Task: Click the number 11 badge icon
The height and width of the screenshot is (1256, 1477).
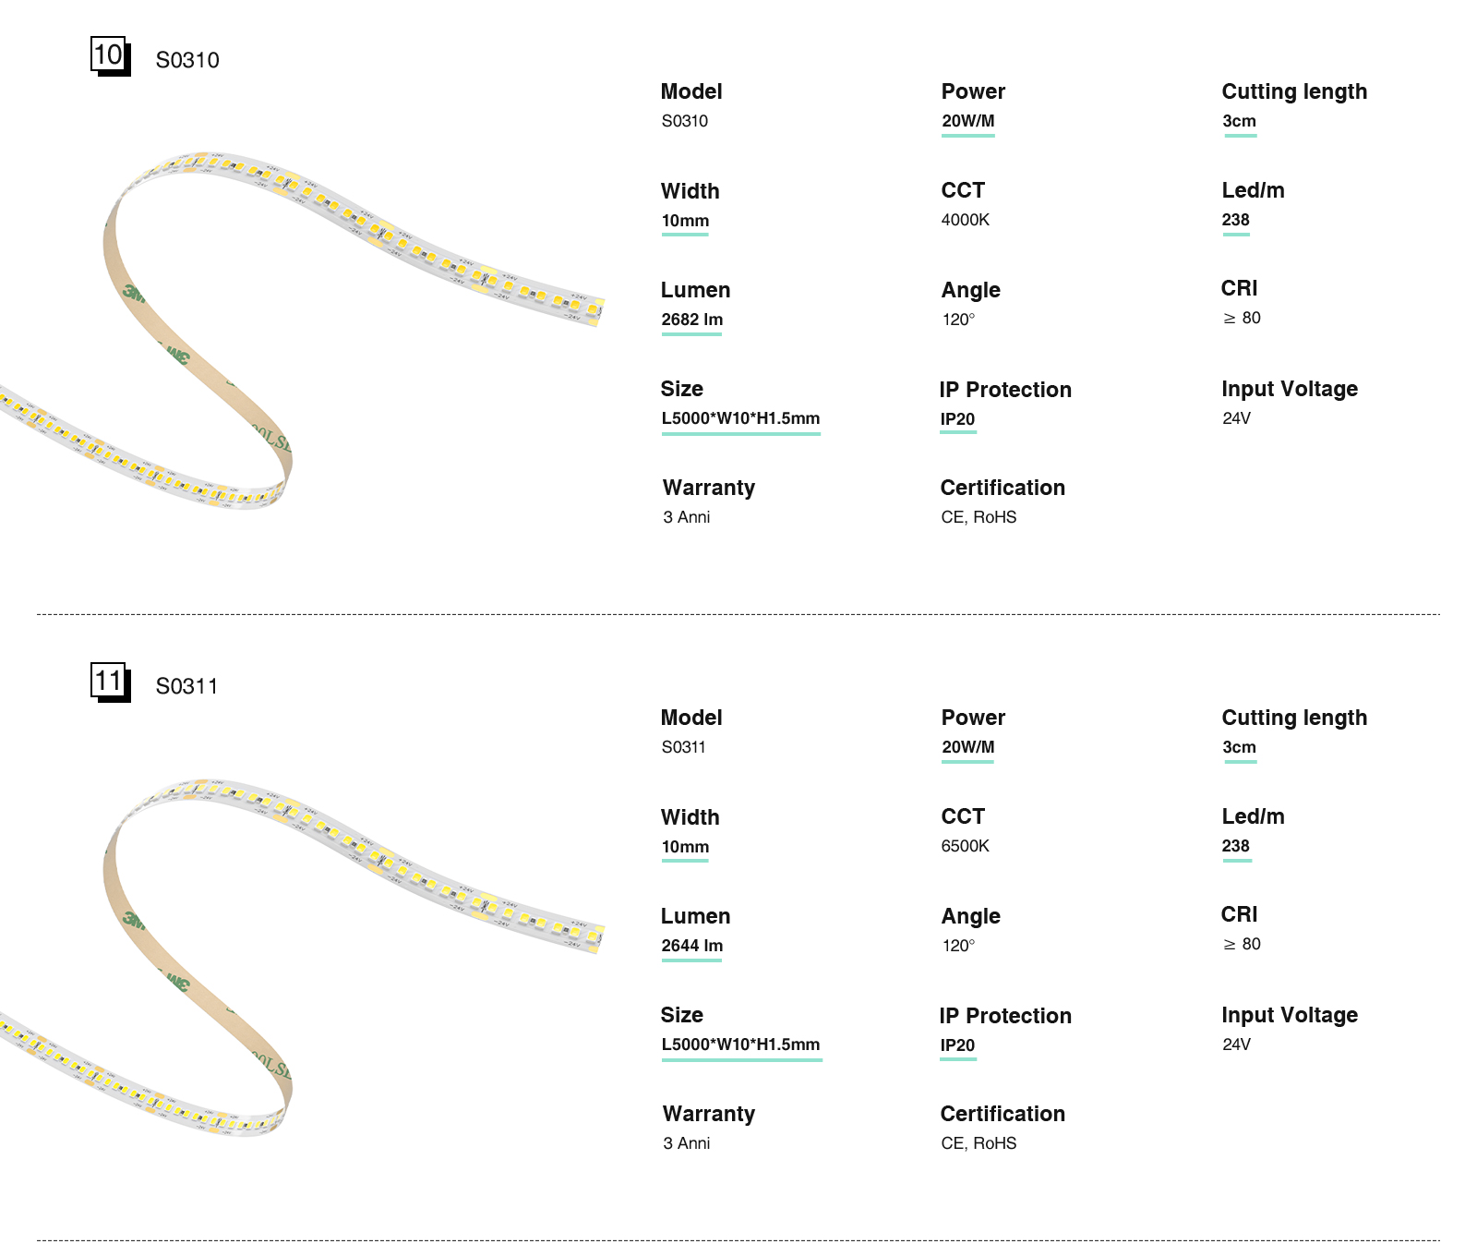Action: [110, 682]
